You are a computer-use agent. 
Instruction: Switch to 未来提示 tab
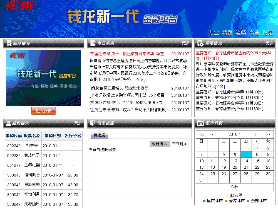pos(180,144)
